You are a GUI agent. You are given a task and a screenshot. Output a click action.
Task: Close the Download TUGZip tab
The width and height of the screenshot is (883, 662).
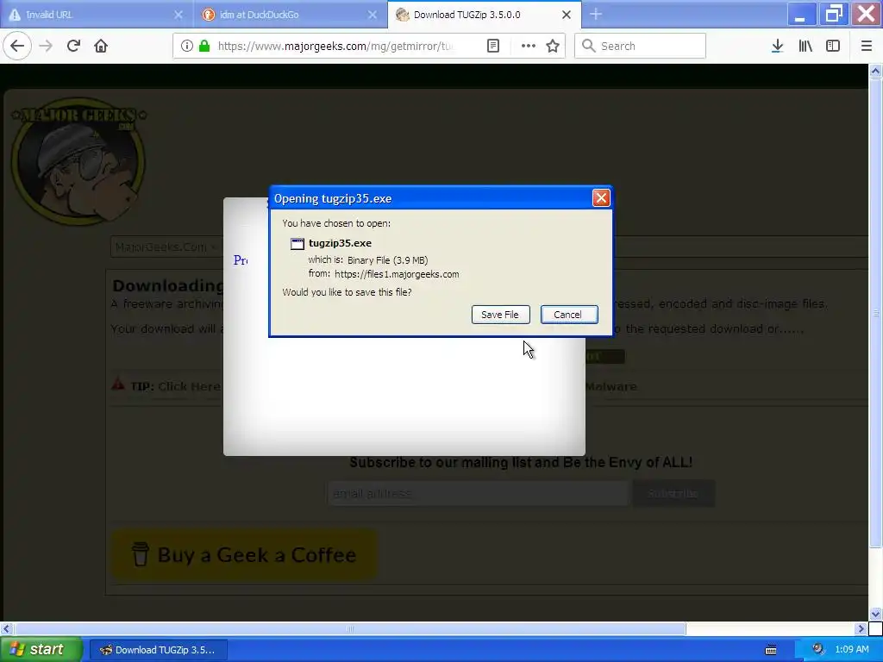coord(567,15)
